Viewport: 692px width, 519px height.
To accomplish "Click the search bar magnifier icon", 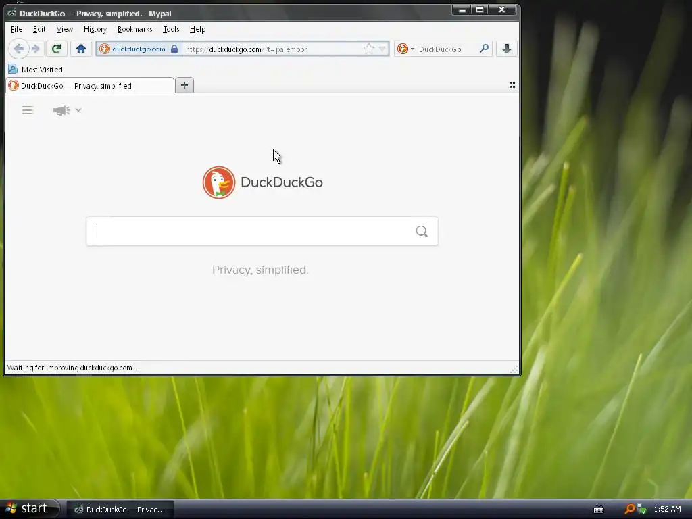I will tap(484, 49).
